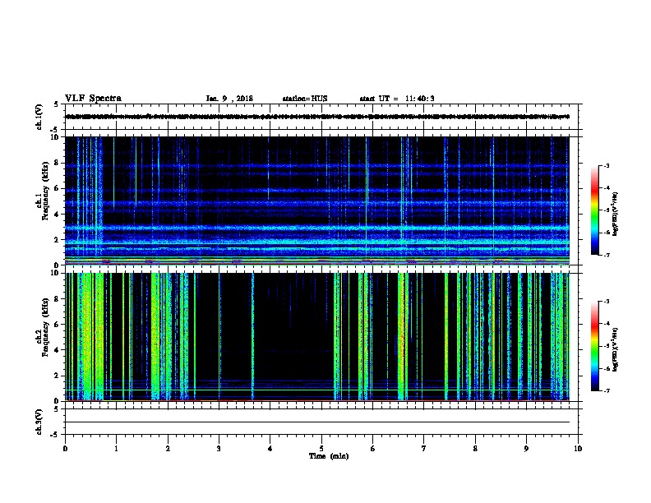The width and height of the screenshot is (651, 503).
Task: Click the "10" at the end of the time axis
Action: click(578, 449)
